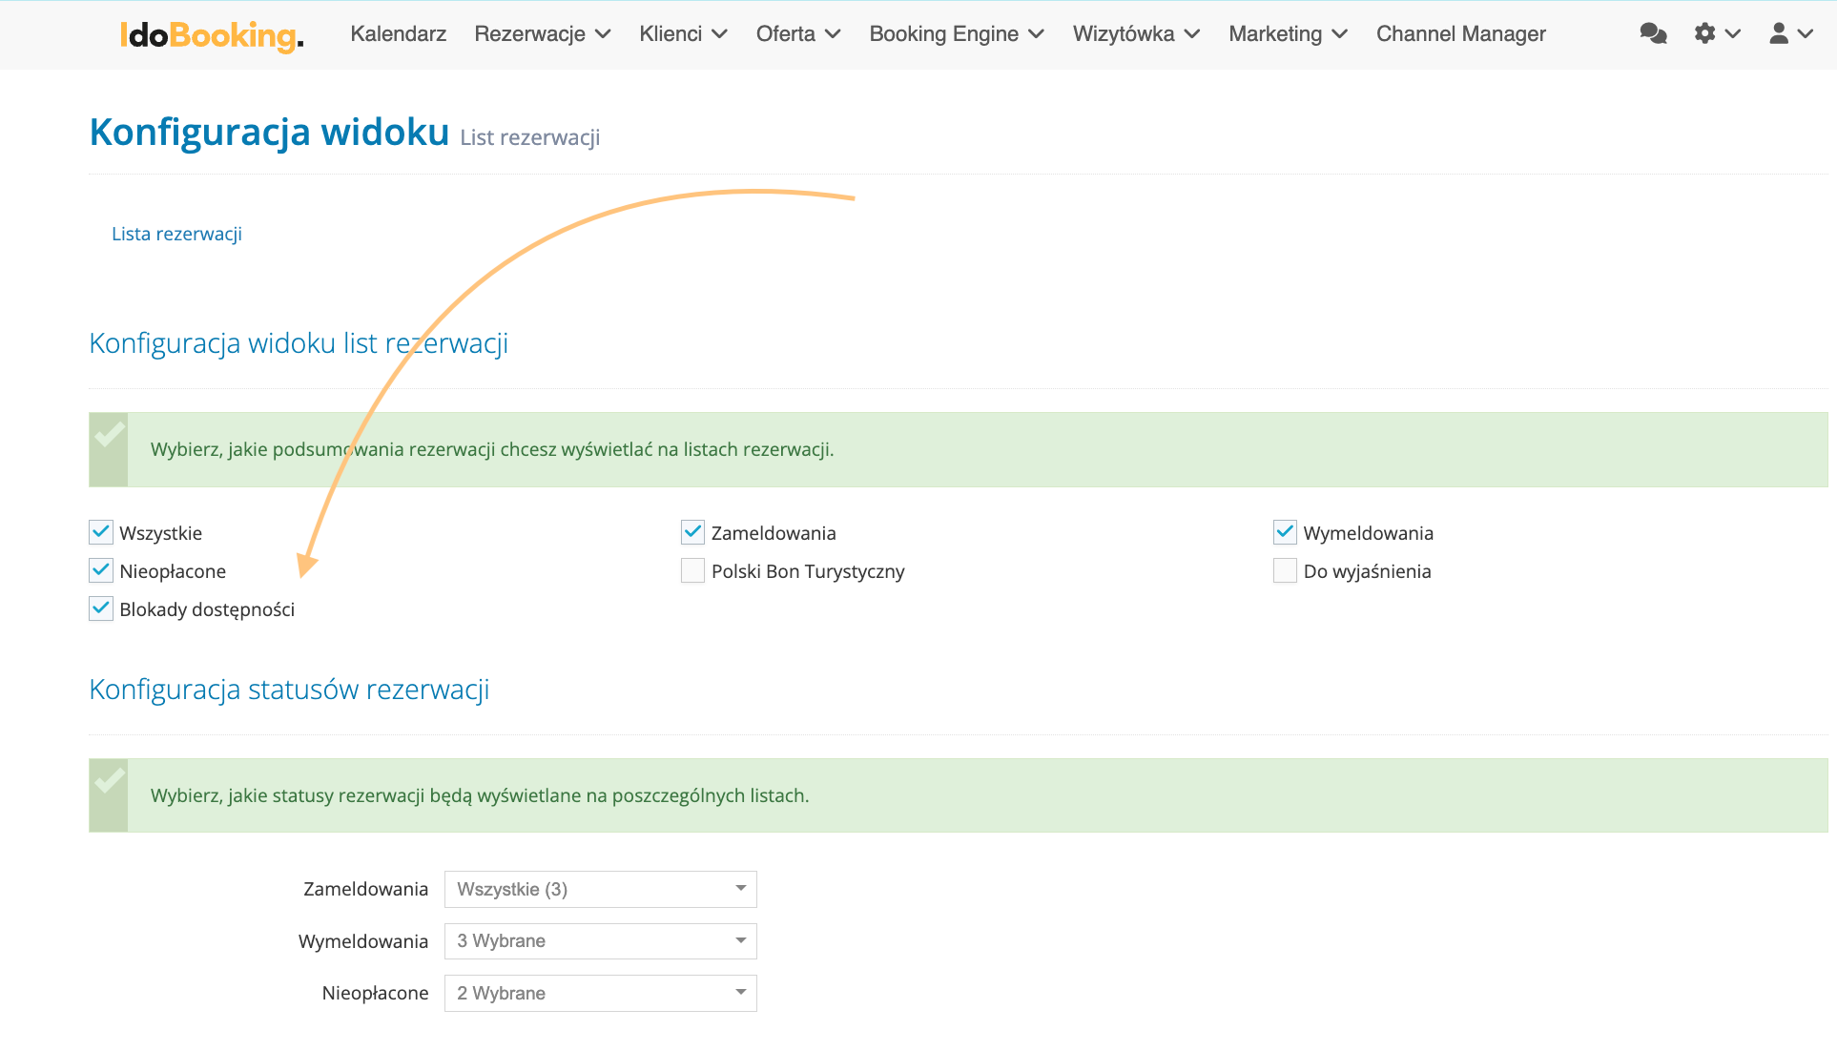This screenshot has height=1051, width=1837.
Task: Toggle Blokady dostępności checkbox
Action: point(101,608)
